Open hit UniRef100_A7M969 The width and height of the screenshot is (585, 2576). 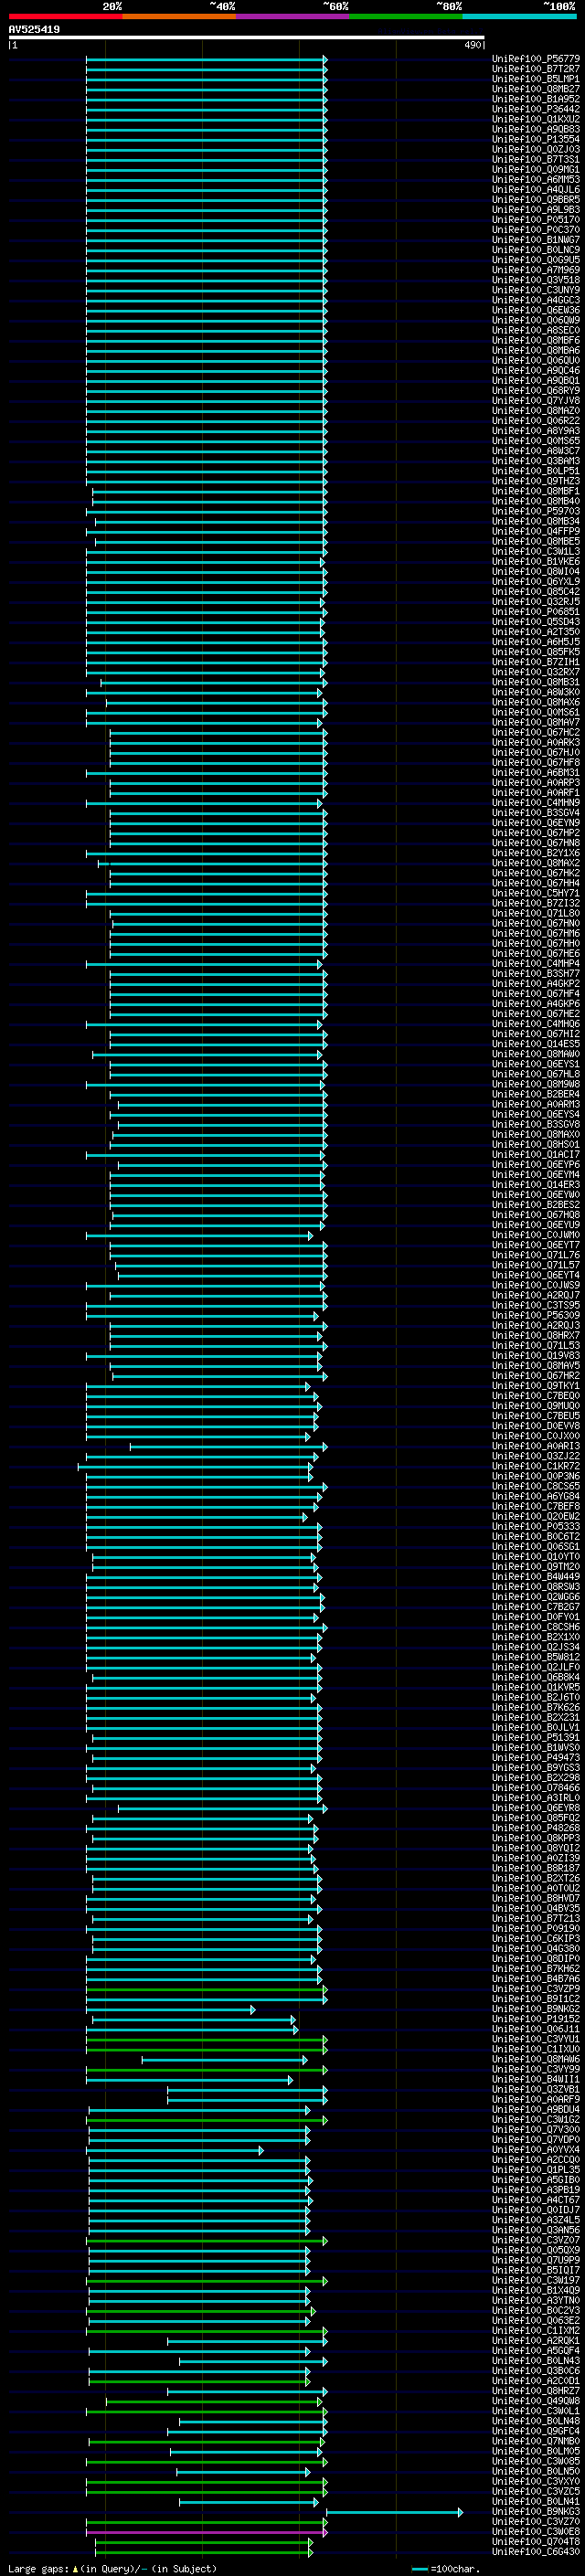coord(536,270)
